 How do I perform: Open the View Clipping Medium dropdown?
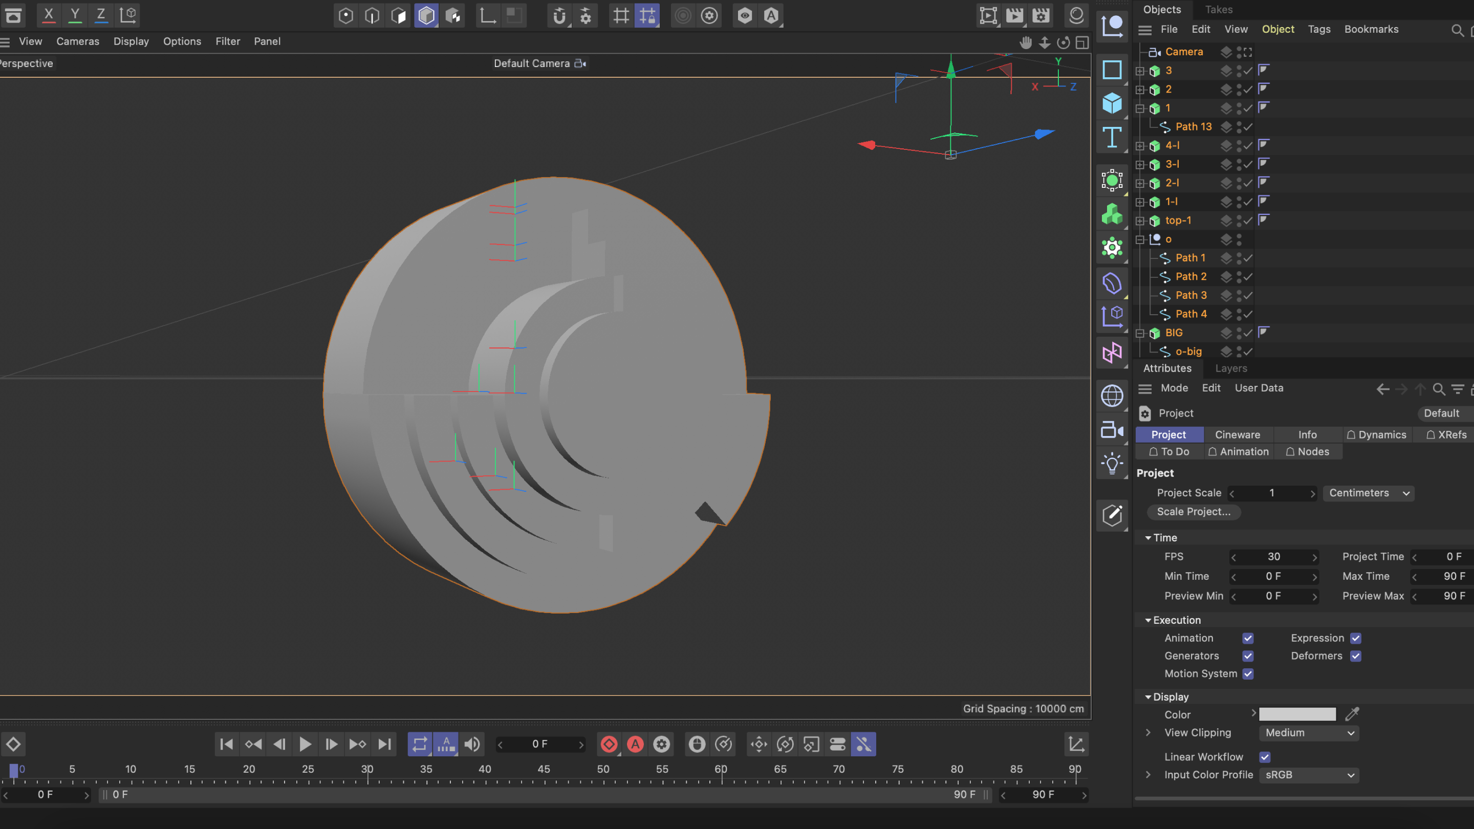pyautogui.click(x=1309, y=733)
